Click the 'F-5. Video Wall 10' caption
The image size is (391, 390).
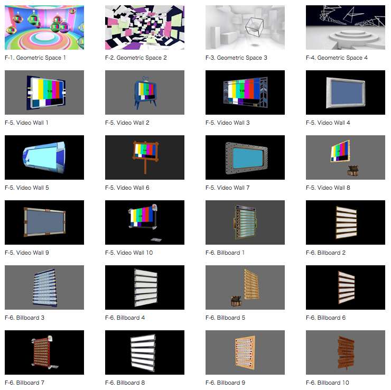pyautogui.click(x=129, y=253)
